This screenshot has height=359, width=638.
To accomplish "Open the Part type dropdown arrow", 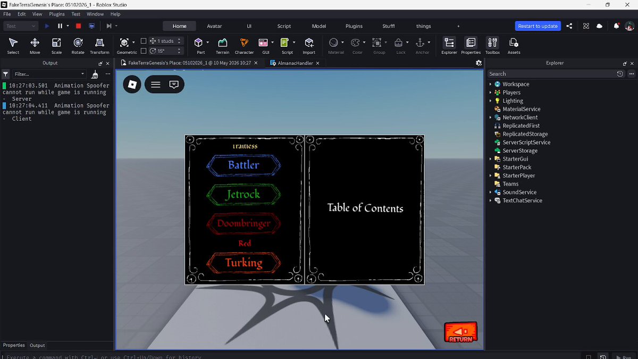I will click(207, 42).
